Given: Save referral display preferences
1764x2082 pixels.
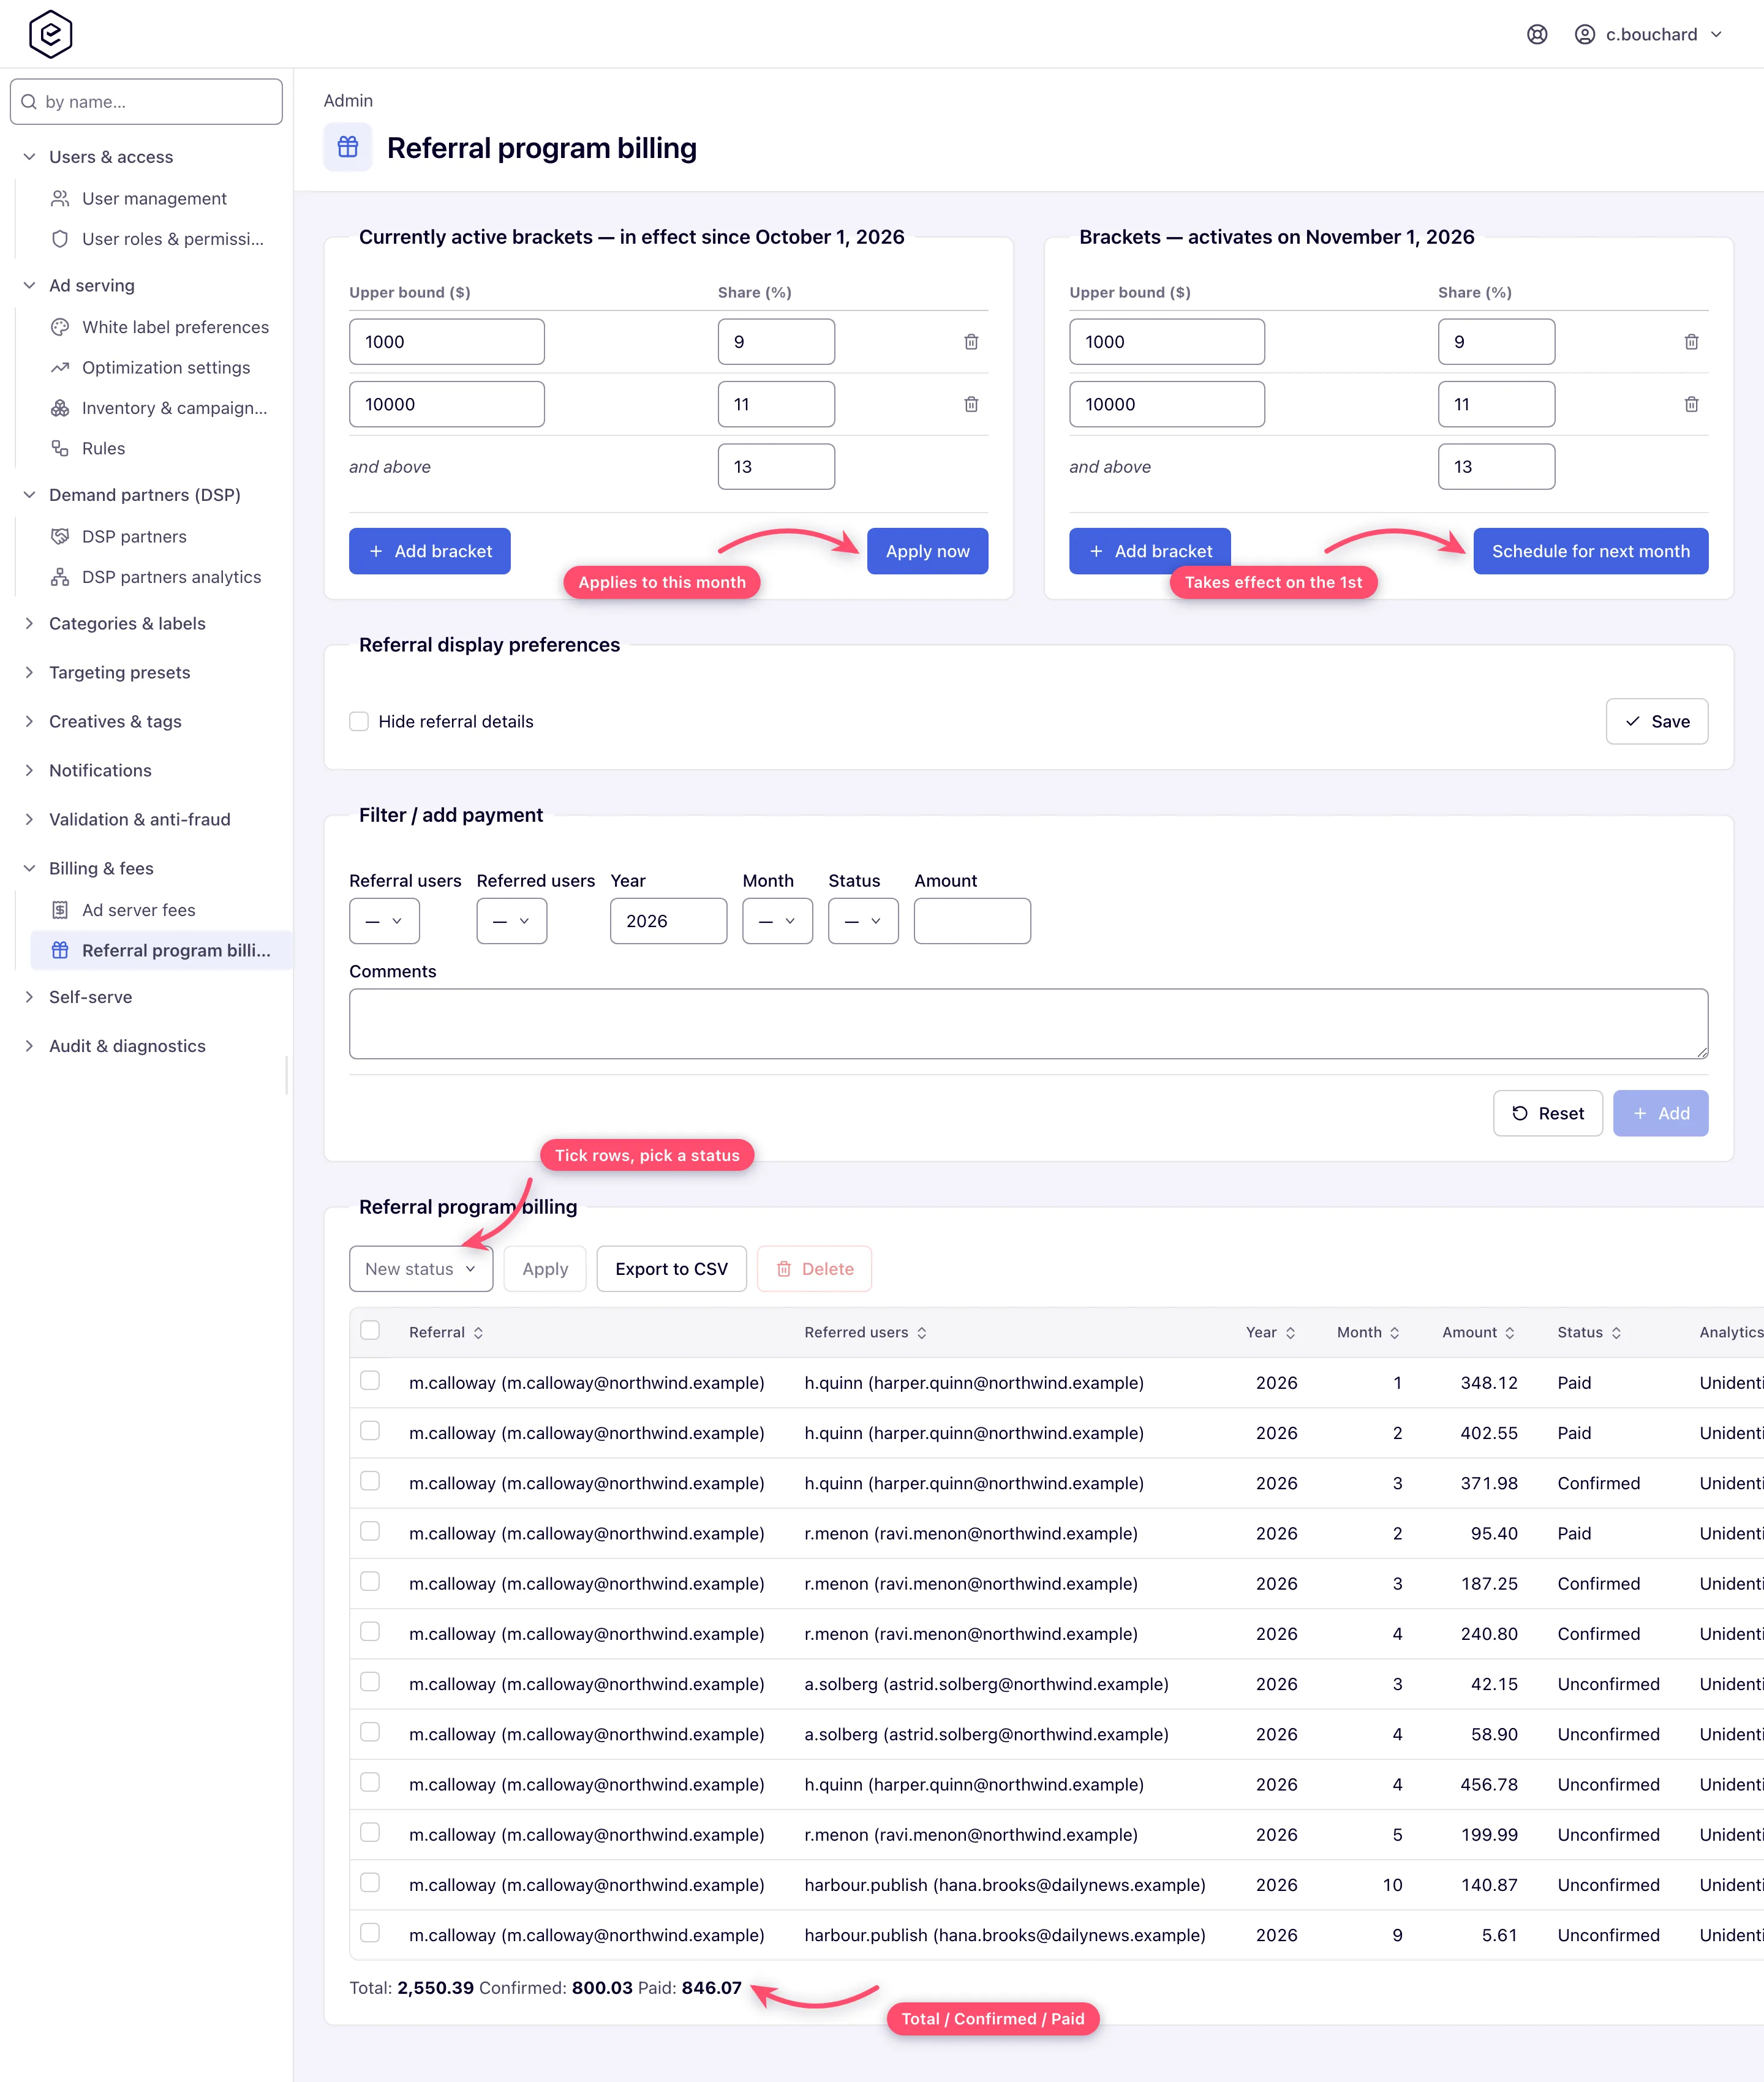Looking at the screenshot, I should (x=1656, y=721).
